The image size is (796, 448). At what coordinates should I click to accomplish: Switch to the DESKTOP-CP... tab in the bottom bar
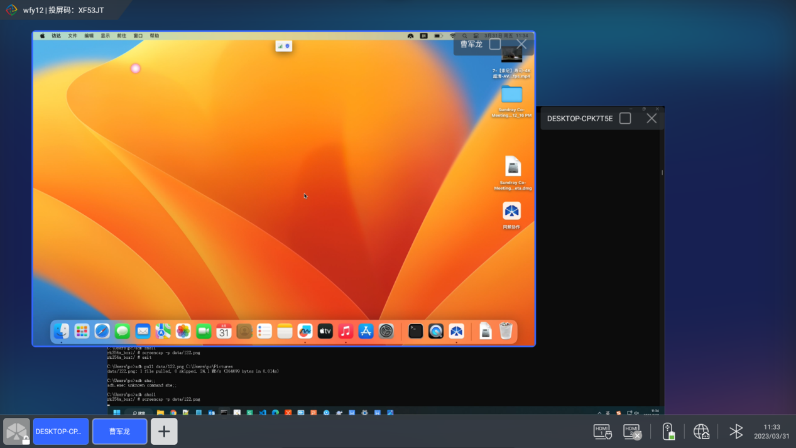[61, 432]
